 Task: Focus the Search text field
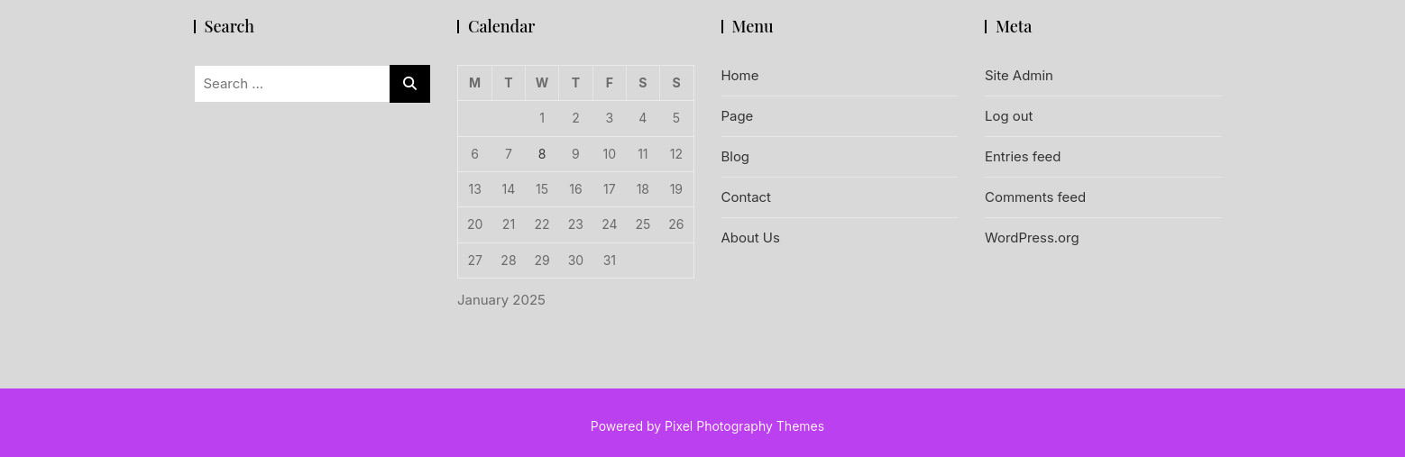292,84
